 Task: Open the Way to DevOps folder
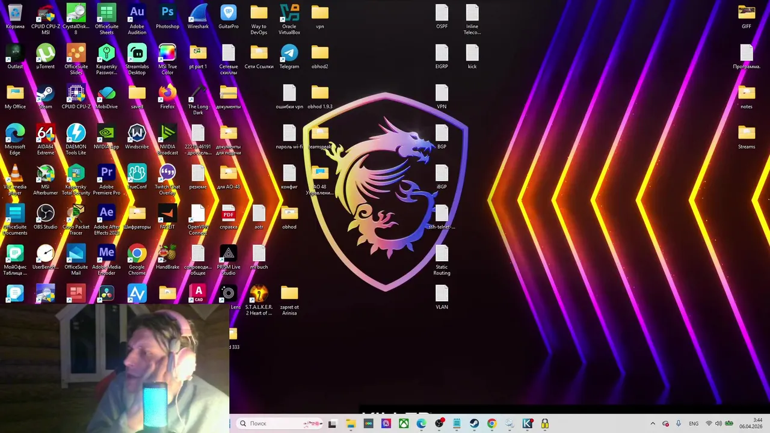[x=259, y=19]
